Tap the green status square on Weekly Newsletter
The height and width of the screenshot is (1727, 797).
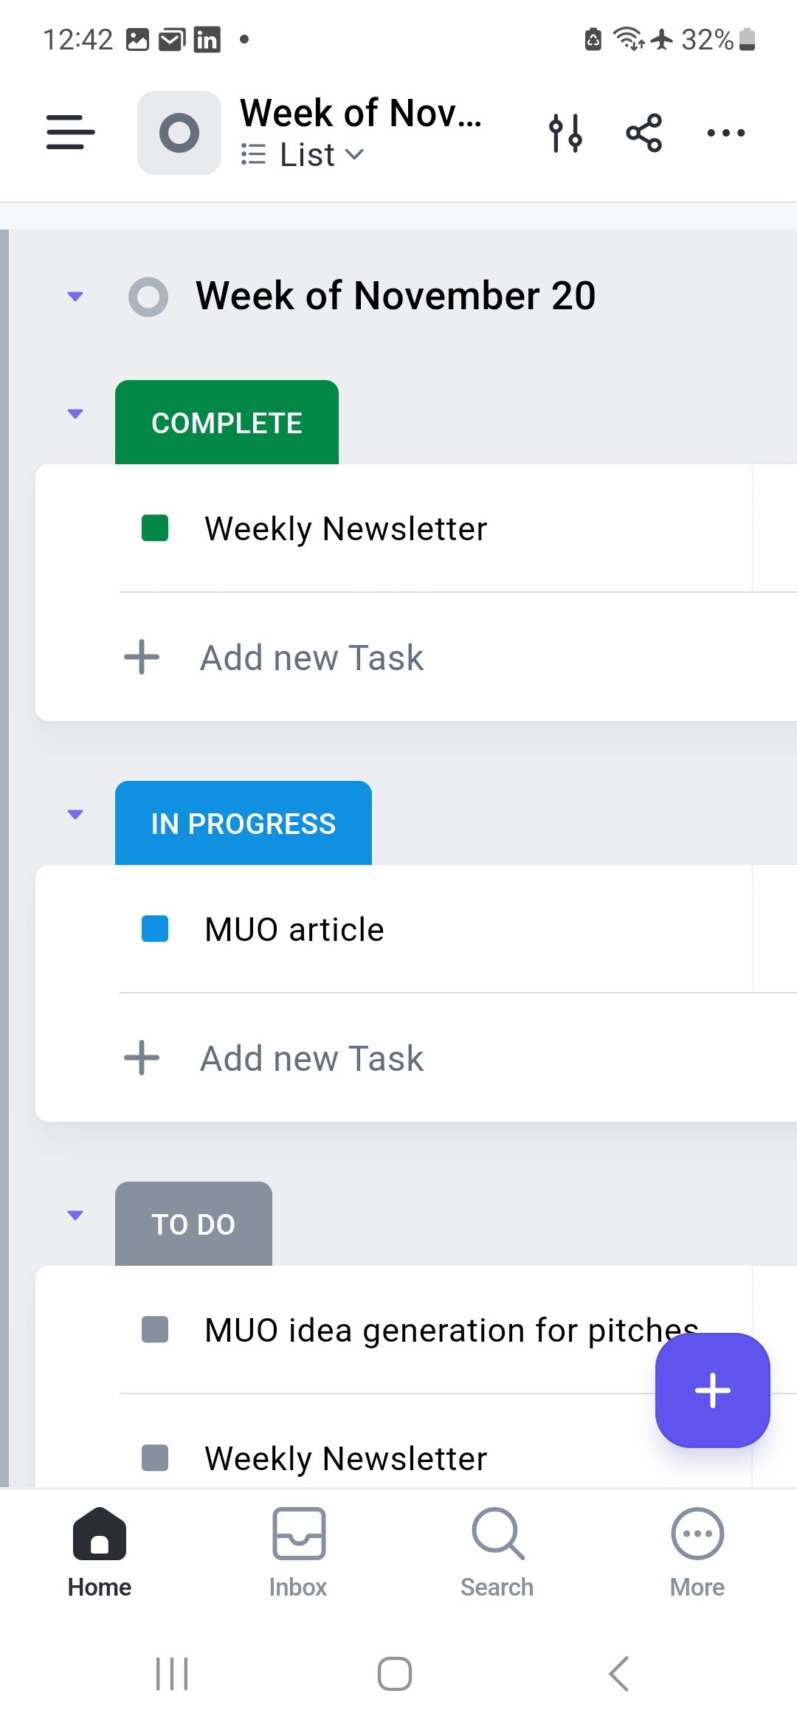pyautogui.click(x=156, y=528)
